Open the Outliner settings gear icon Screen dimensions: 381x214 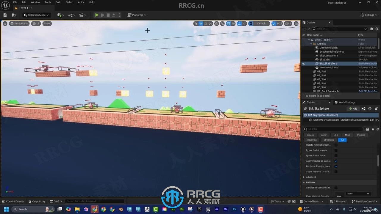tap(377, 29)
